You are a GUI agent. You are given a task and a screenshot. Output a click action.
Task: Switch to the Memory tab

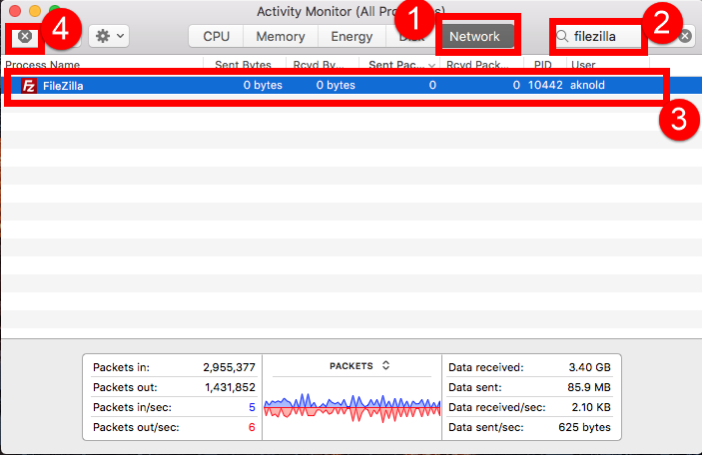tap(280, 36)
